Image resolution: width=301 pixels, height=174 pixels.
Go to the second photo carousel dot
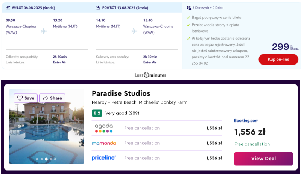[42, 159]
